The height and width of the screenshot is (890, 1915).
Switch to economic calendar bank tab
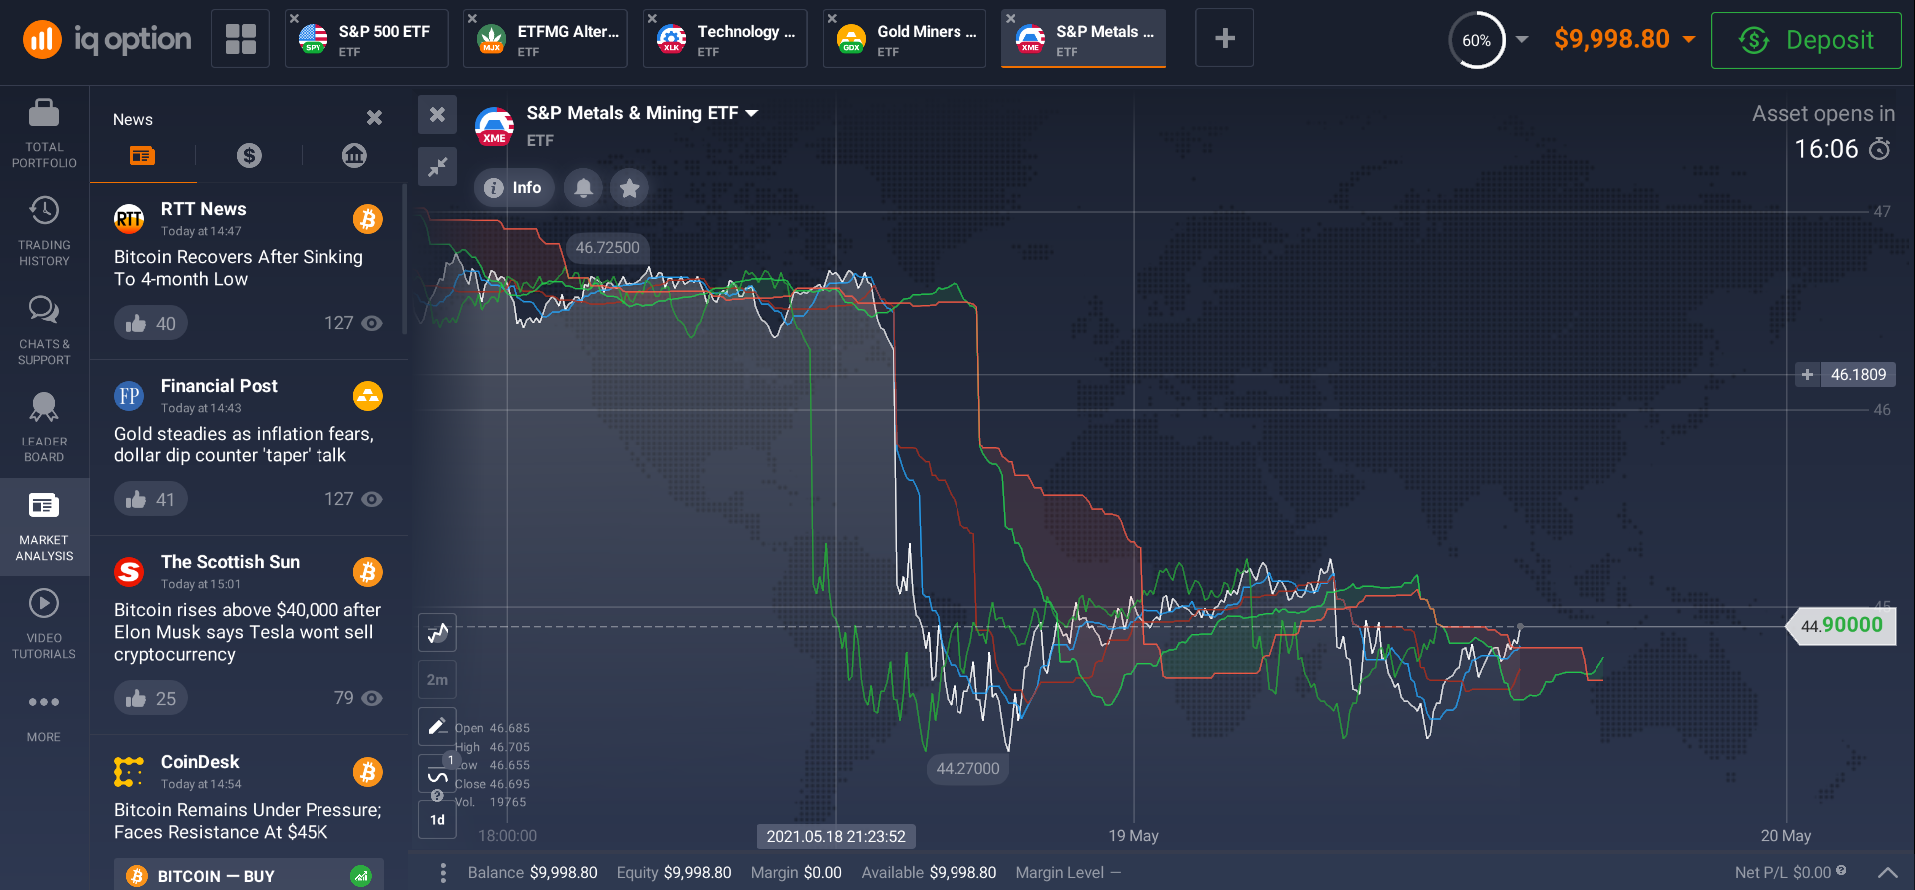point(354,155)
